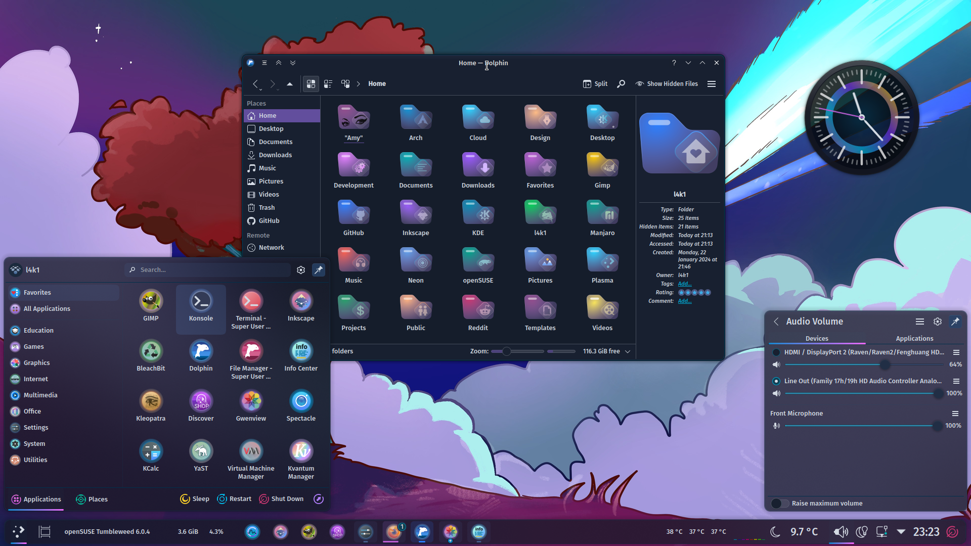The image size is (971, 546).
Task: Expand hidden system tray icons arrow
Action: (901, 532)
